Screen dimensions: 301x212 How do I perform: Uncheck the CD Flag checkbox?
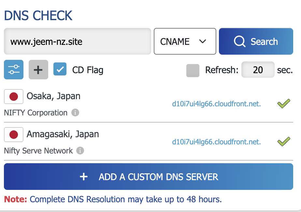[x=60, y=69]
